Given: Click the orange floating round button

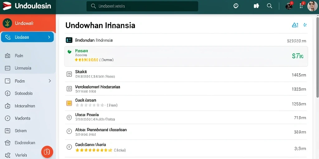Looking at the screenshot, I should (x=47, y=152).
